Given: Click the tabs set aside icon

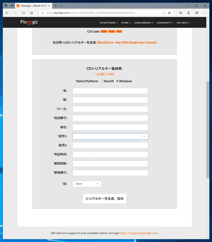Looking at the screenshot, I should (x=6, y=6).
